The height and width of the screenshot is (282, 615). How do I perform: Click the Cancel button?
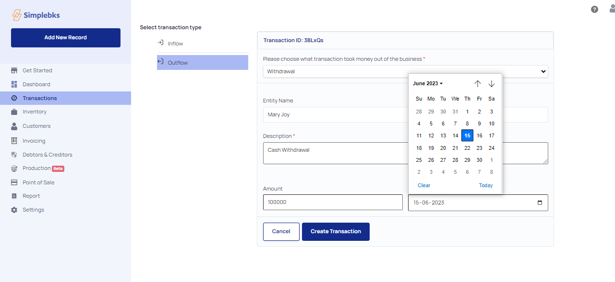[281, 232]
